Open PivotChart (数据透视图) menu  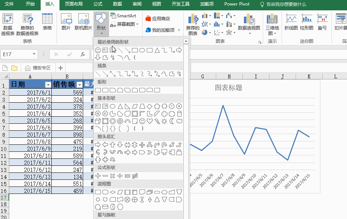[249, 24]
